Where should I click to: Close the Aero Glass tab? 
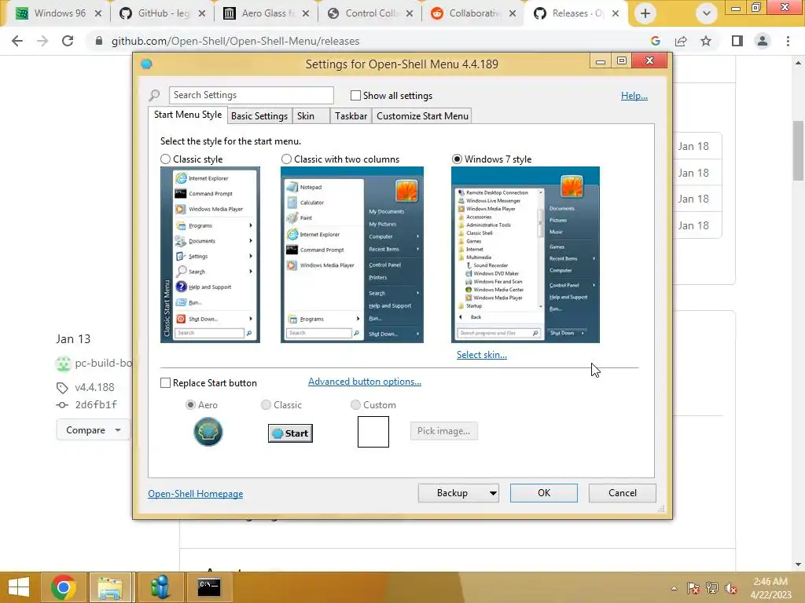click(306, 14)
